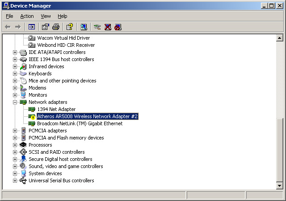Click the Device Manager title bar icon
Screen dimensions: 286x201
(6, 6)
